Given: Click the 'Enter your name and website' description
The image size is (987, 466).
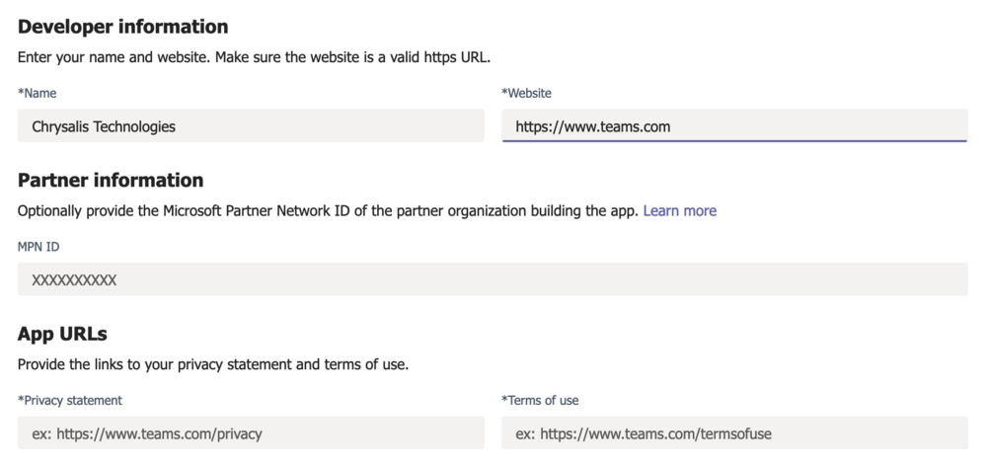Looking at the screenshot, I should click(254, 57).
